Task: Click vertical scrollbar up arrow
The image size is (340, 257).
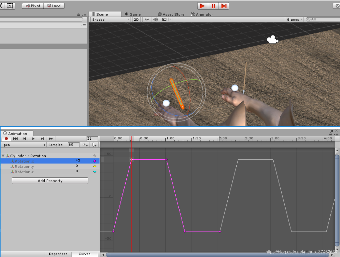Action: [337, 150]
